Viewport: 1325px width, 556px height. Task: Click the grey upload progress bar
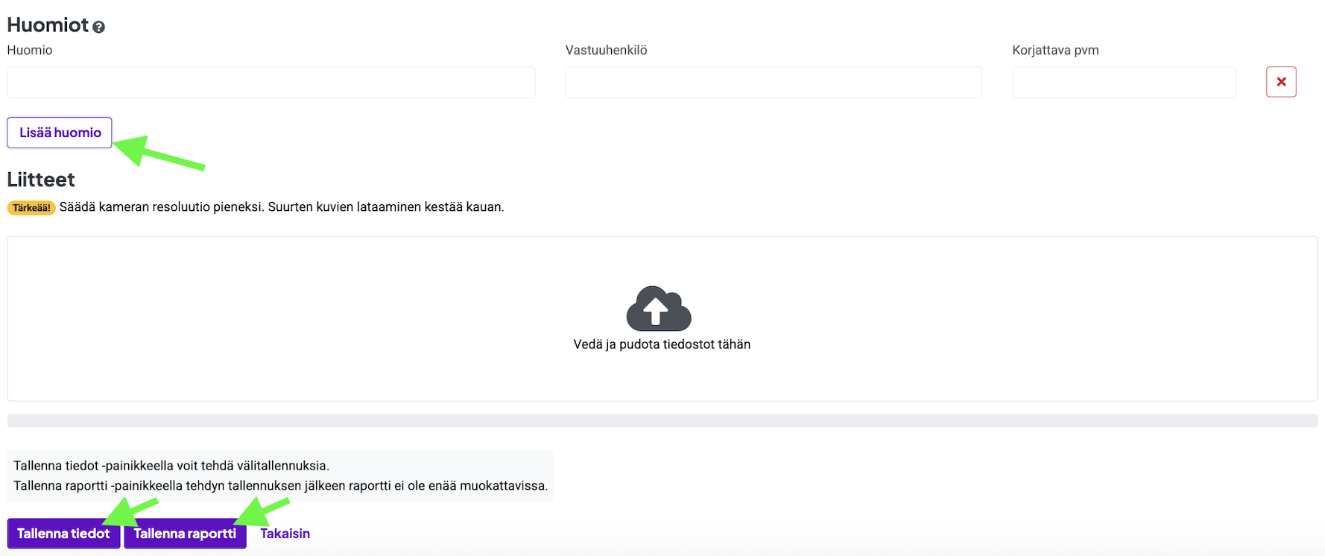662,421
